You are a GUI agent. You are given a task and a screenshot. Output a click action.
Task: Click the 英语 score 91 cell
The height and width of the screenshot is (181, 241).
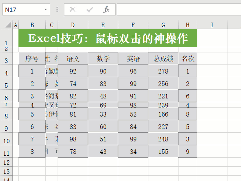point(133,96)
